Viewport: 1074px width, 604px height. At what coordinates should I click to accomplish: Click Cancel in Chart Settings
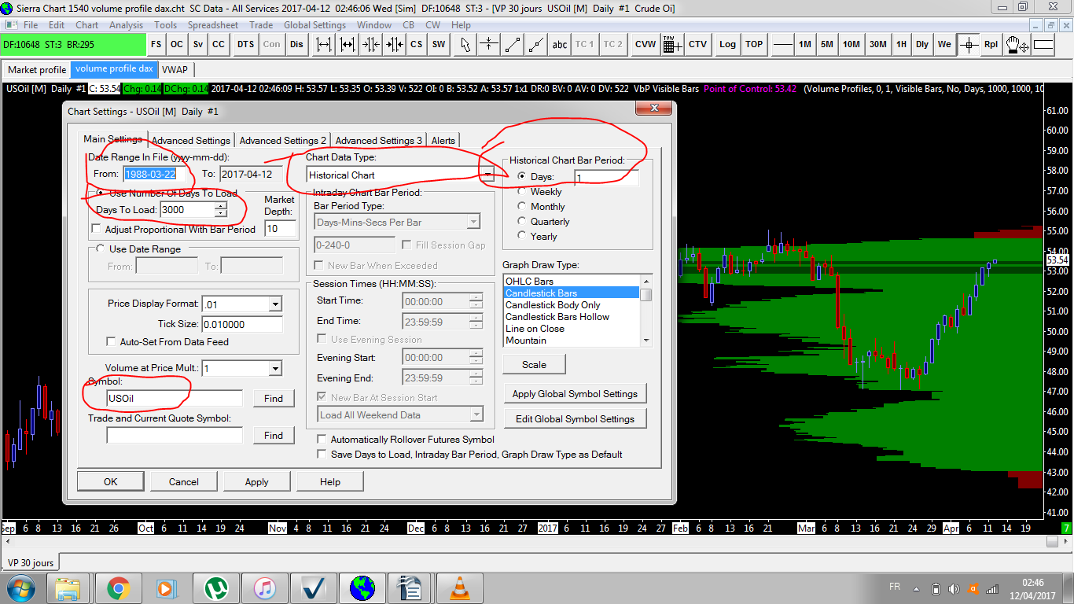(184, 482)
